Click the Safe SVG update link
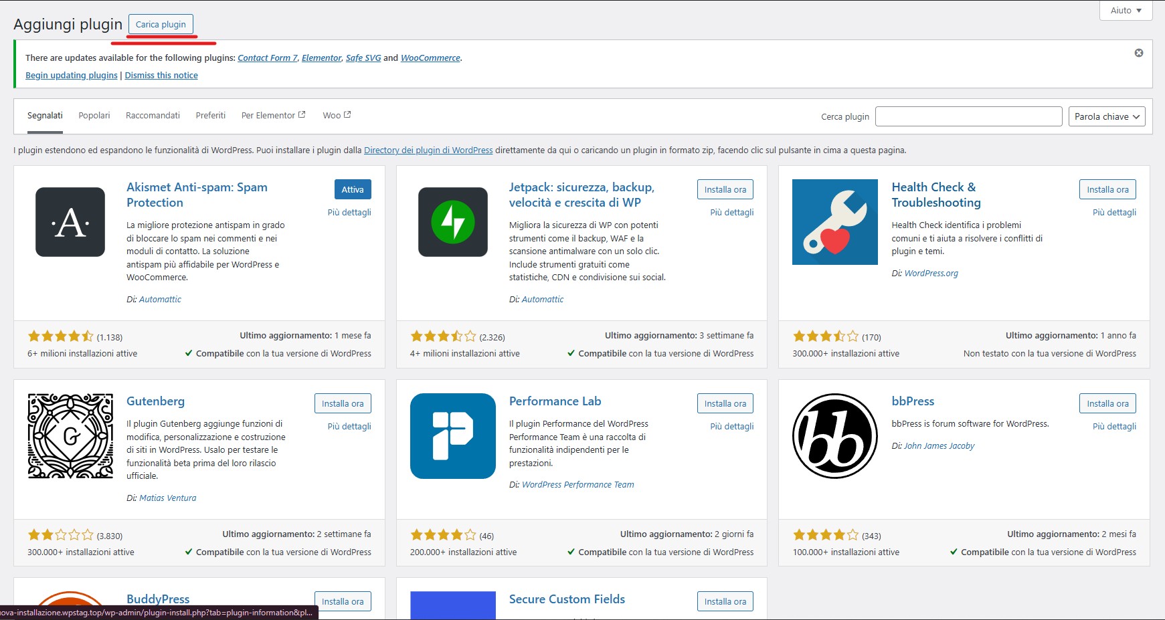Viewport: 1165px width, 620px height. click(x=363, y=58)
